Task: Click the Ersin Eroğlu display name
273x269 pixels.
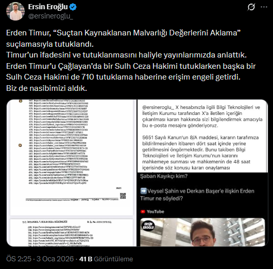Action: pos(48,7)
